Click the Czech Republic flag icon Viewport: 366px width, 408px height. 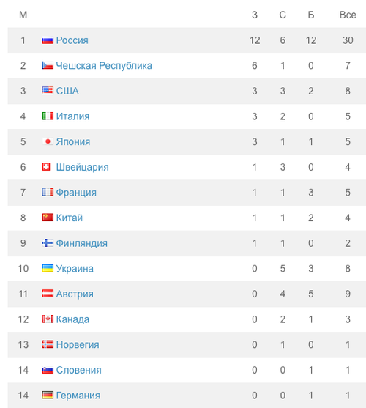48,65
